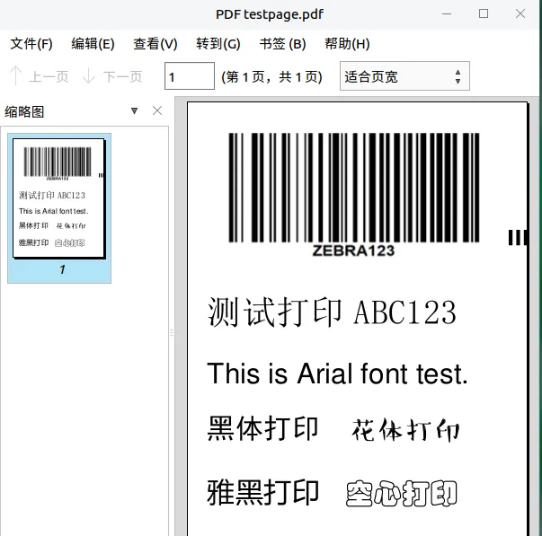Maximize the PDF viewer window

484,13
